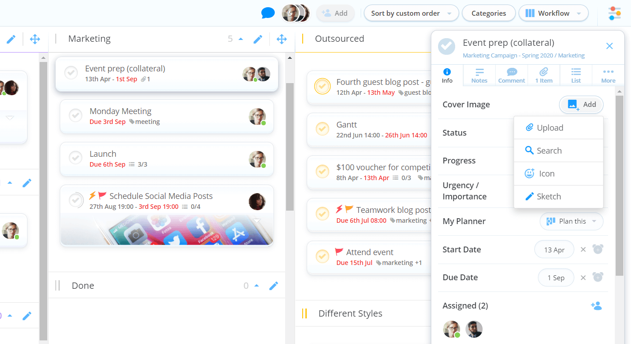Edit the Done column with pencil icon
The width and height of the screenshot is (631, 344).
pos(273,286)
